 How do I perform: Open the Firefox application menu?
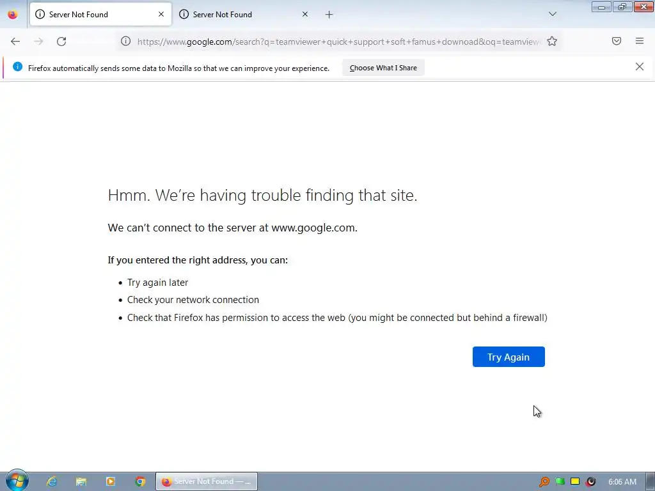pos(640,41)
